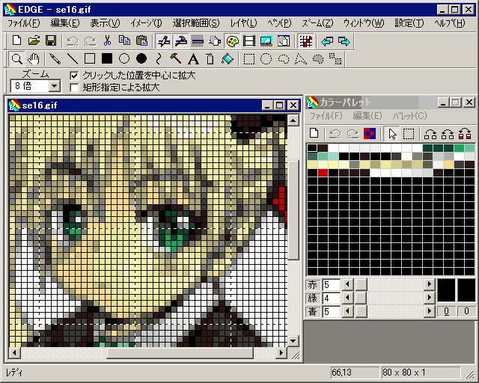Image resolution: width=479 pixels, height=383 pixels.
Task: Click the red channel slider thumb
Action: 361,284
